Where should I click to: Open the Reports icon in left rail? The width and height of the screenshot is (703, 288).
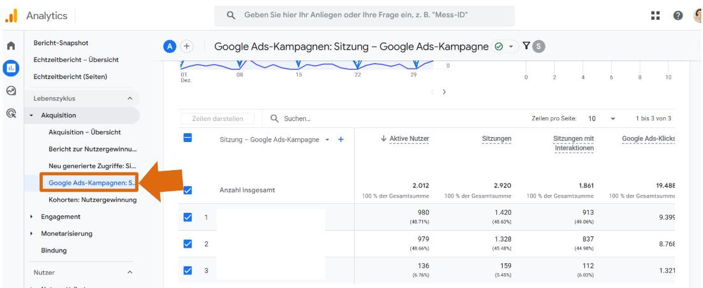[x=11, y=68]
